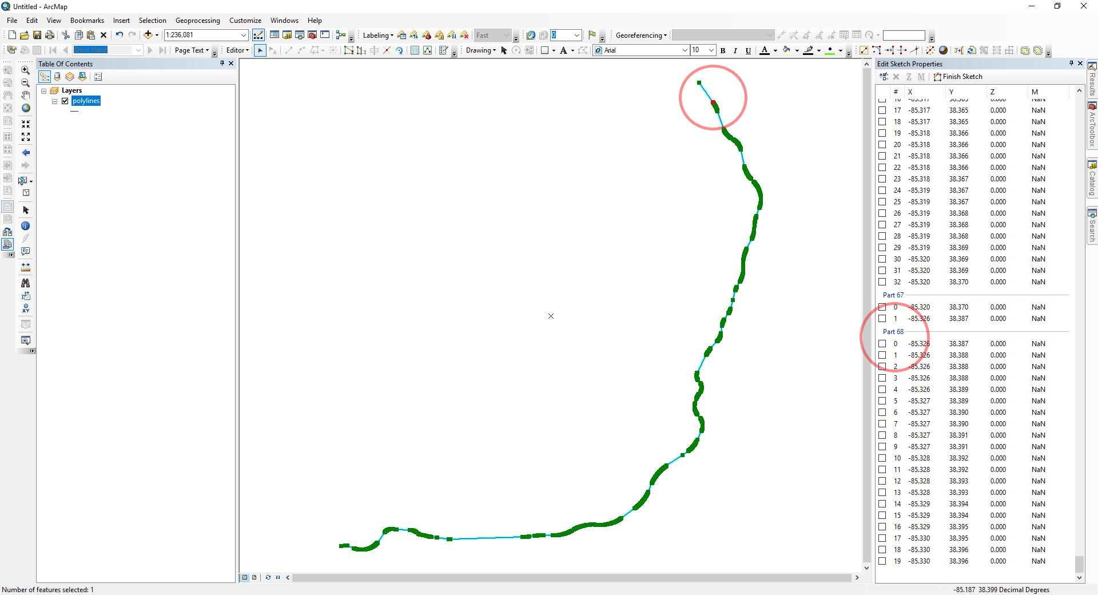
Task: Go back to previous extent
Action: coord(26,153)
